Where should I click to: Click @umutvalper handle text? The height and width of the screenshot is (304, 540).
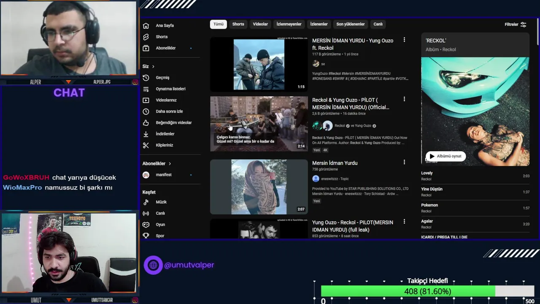click(189, 265)
